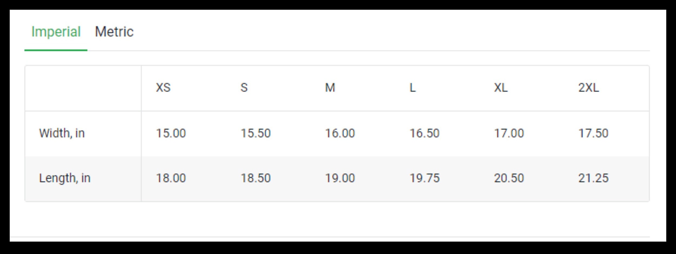
Task: Select the L length value 19.75
Action: tap(425, 178)
